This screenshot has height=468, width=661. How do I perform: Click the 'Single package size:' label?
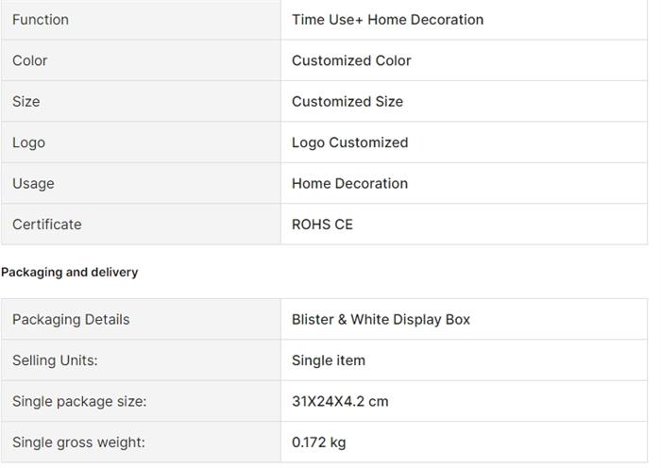(x=79, y=402)
